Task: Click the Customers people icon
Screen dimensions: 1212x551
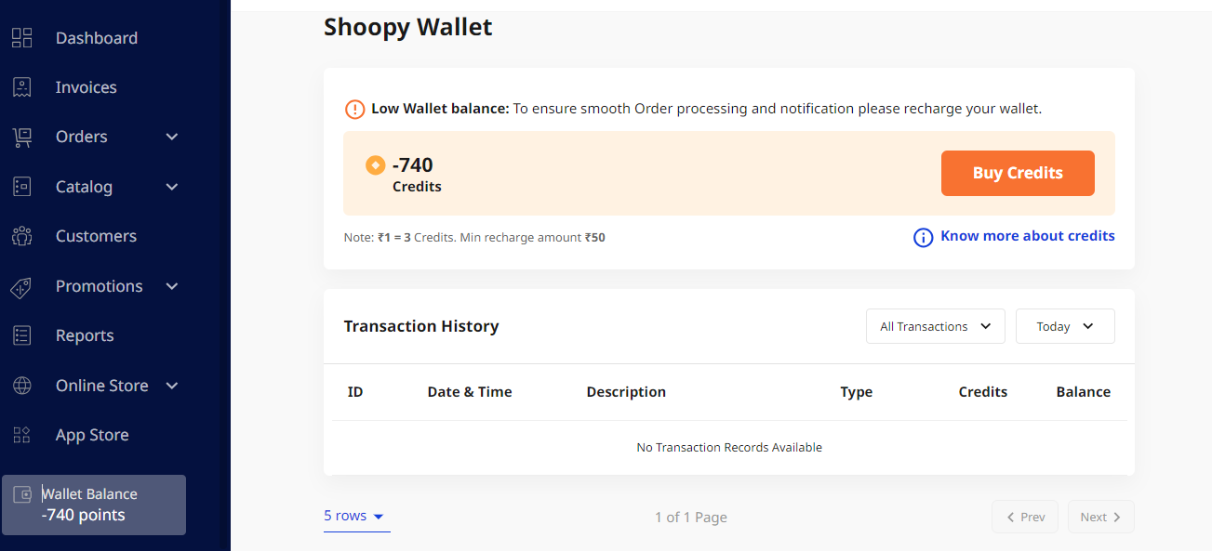Action: pyautogui.click(x=21, y=236)
